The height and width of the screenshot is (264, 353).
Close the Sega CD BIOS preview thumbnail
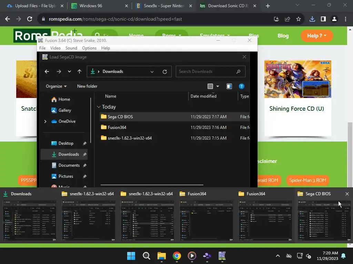pyautogui.click(x=347, y=194)
